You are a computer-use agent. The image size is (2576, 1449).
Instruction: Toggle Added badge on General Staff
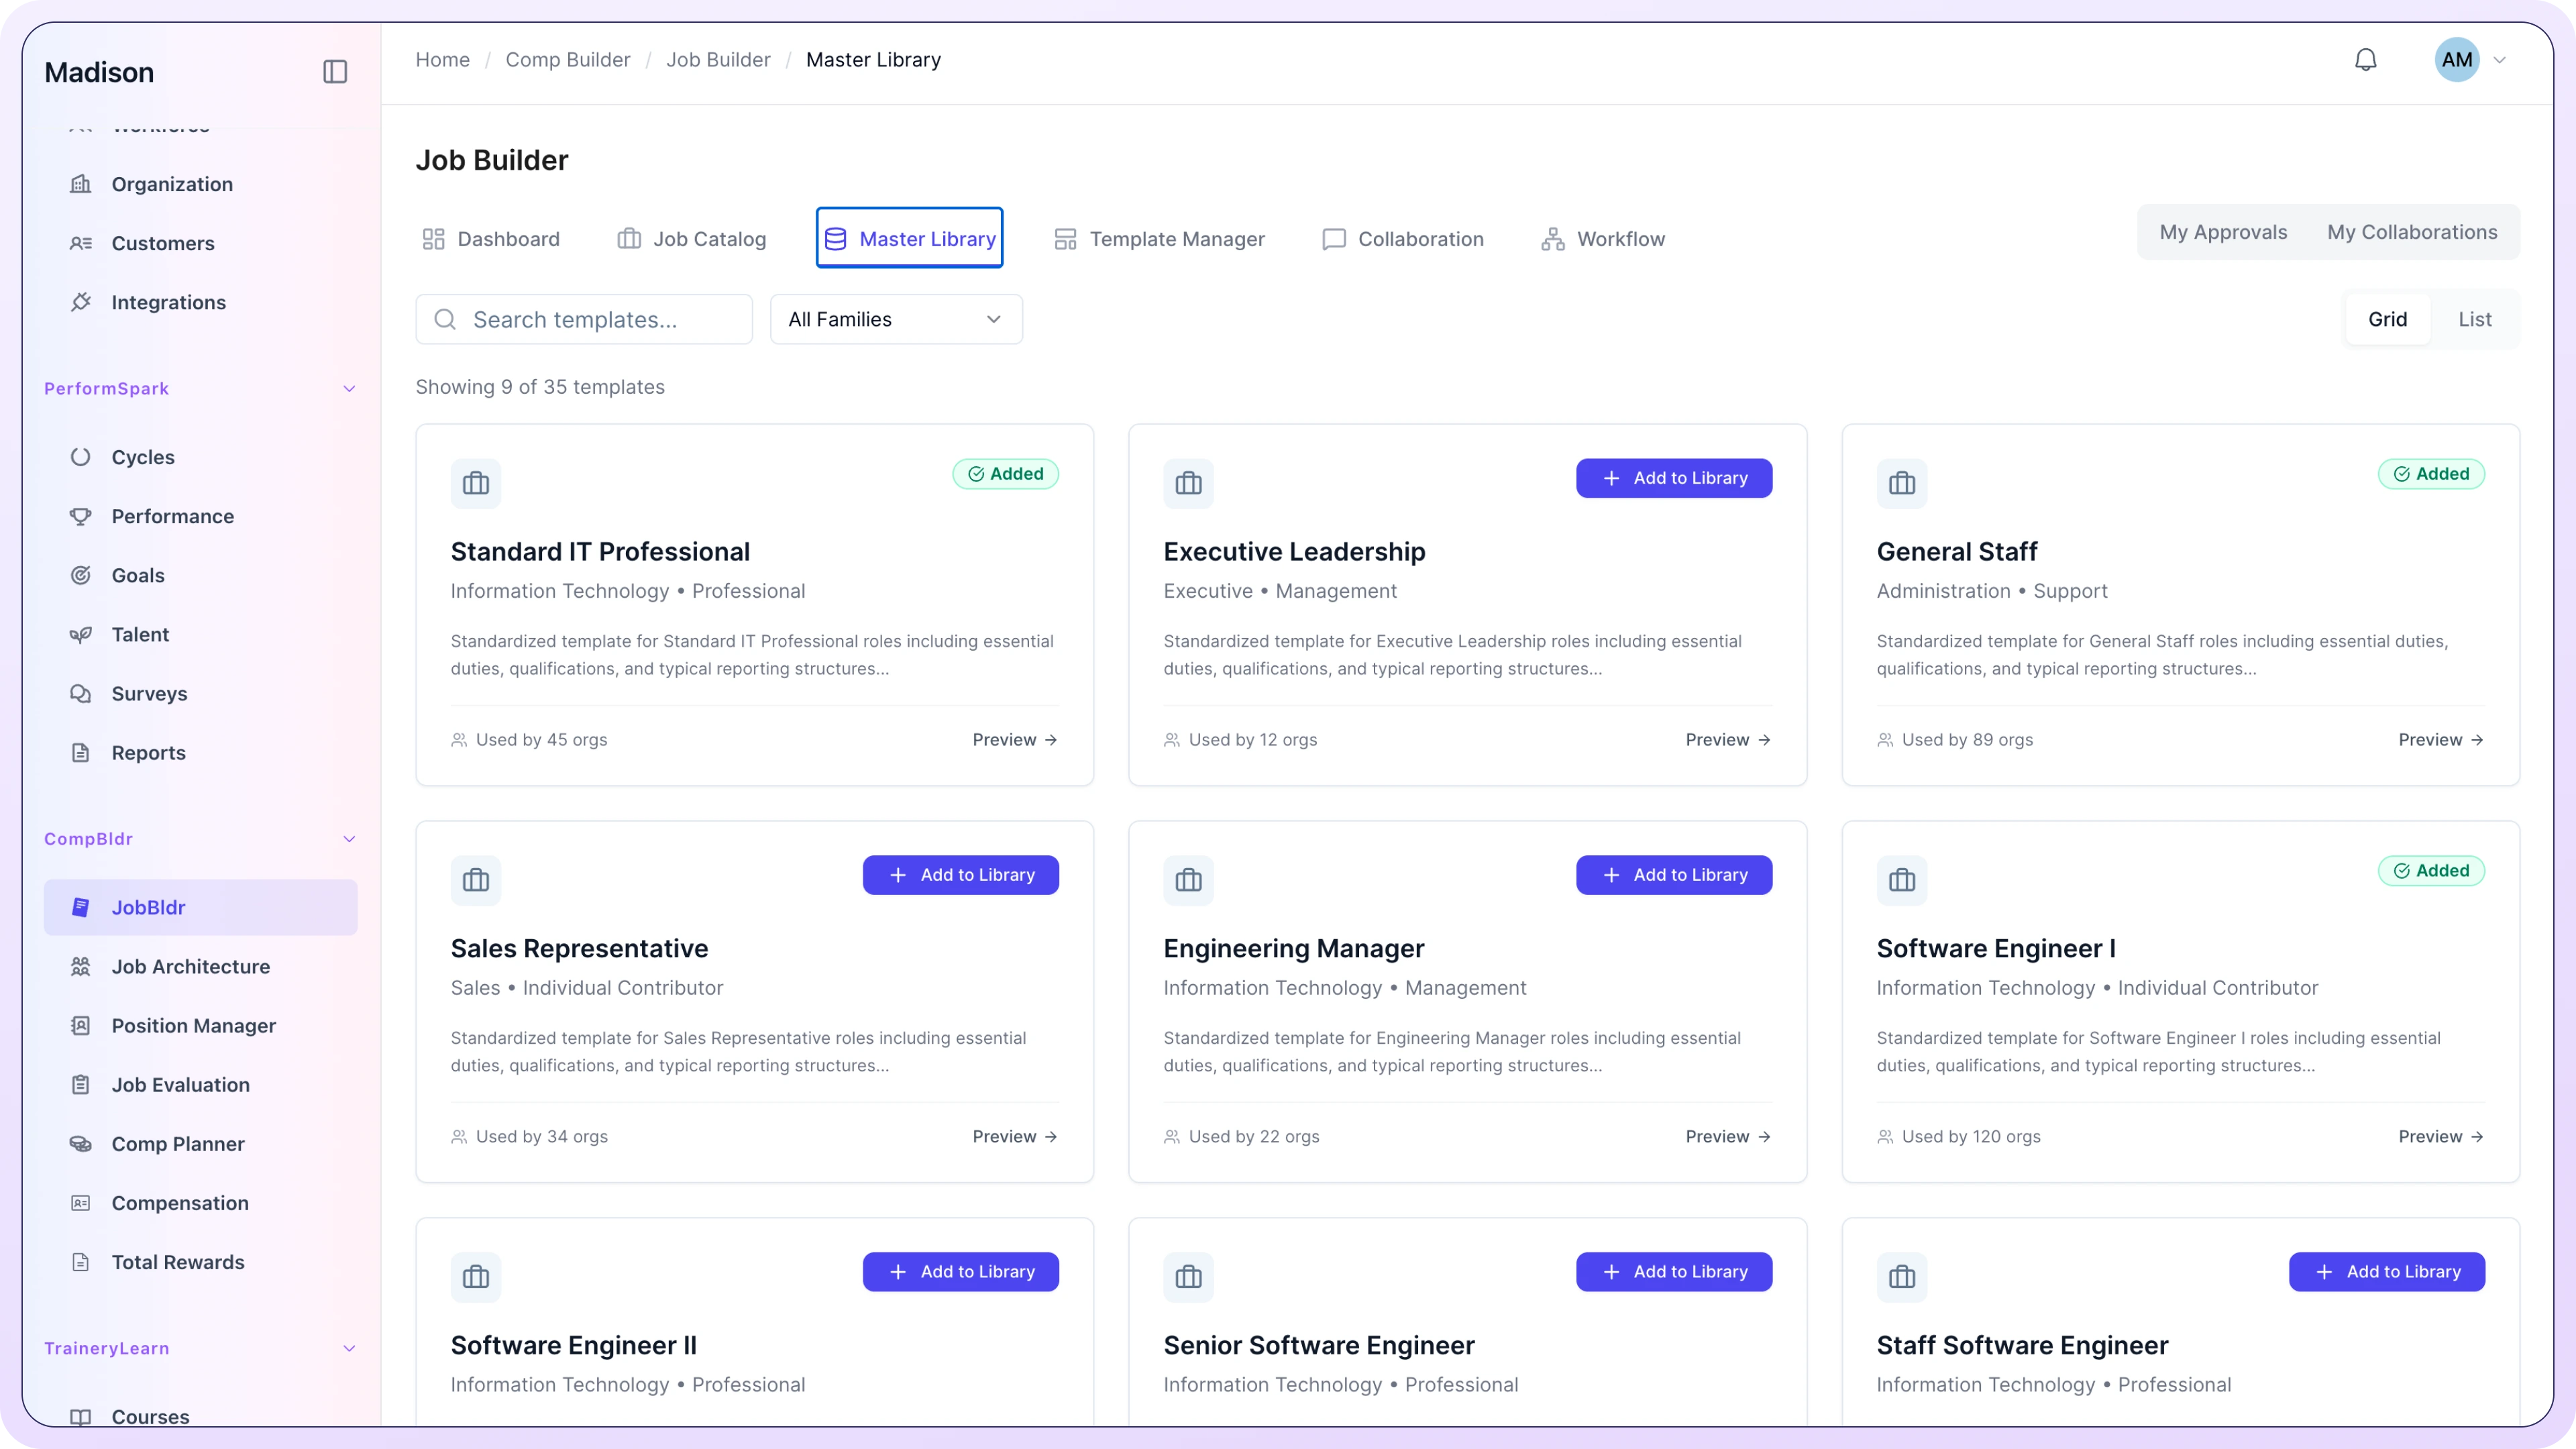[2431, 474]
